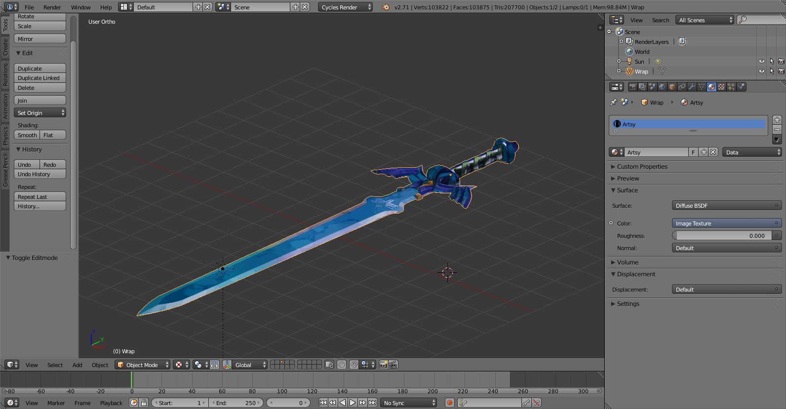Unlink the Artsy material with X
Screen dimensions: 786x409
pos(713,152)
